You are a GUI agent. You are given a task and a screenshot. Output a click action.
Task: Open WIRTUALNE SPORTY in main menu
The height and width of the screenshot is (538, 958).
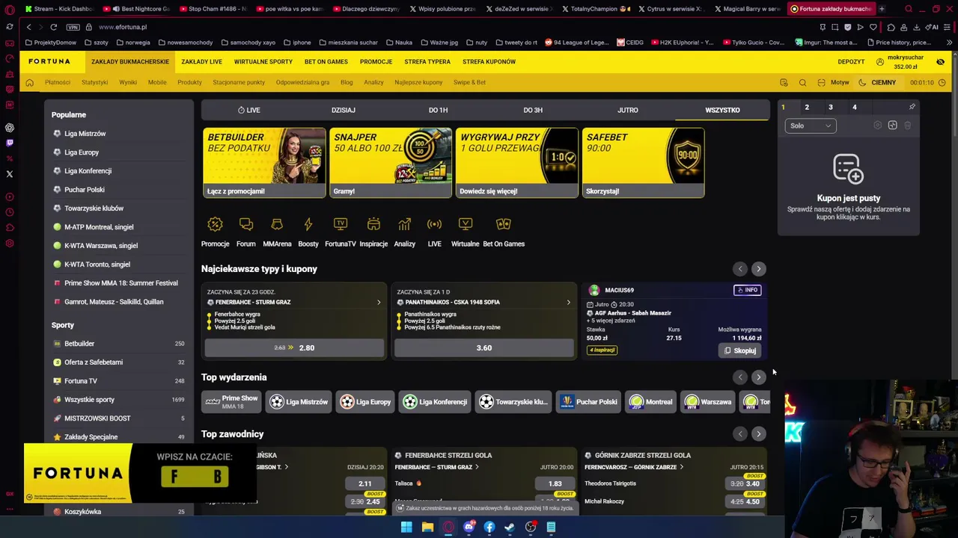[x=263, y=61]
